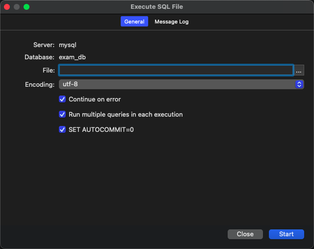Open the Message Log tab

coord(171,22)
